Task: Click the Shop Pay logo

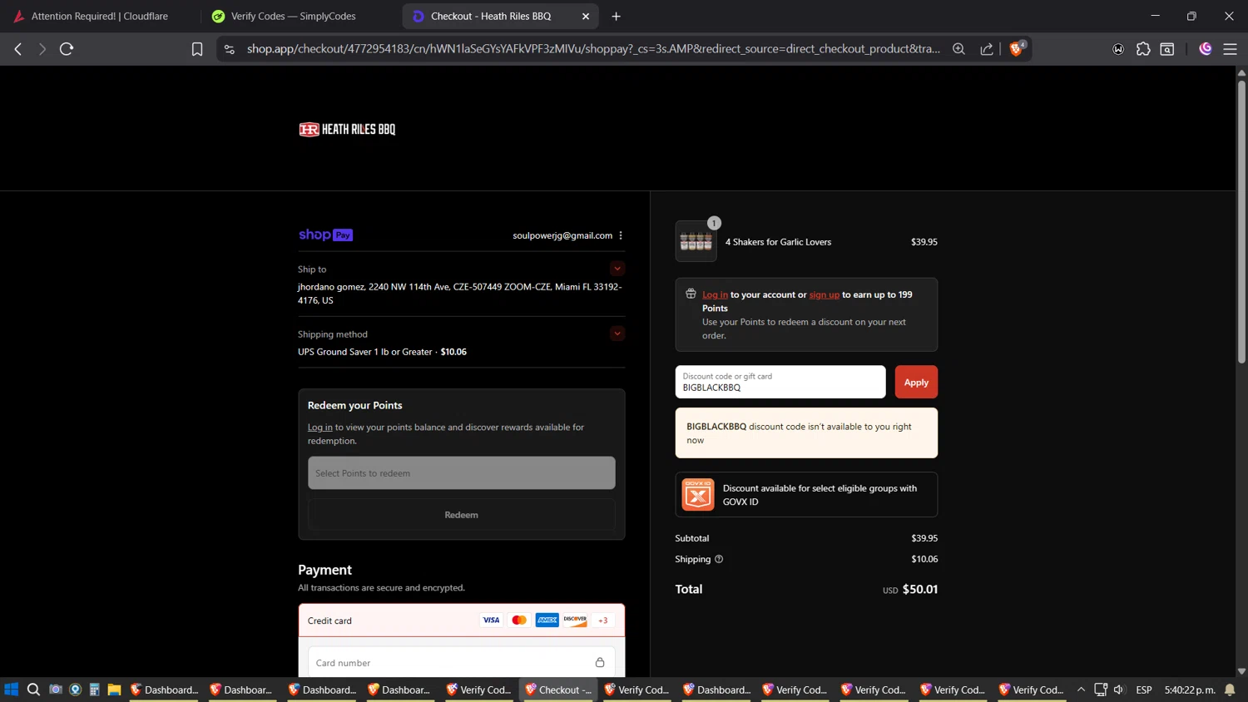Action: (325, 235)
